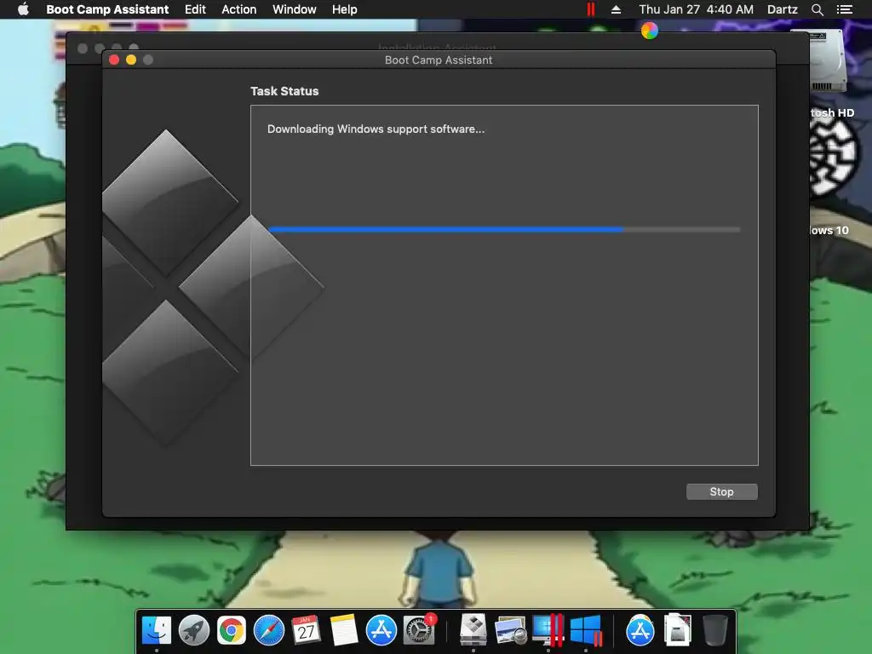This screenshot has height=654, width=872.
Task: Click the Boot Camp Assistant window title
Action: tap(439, 60)
